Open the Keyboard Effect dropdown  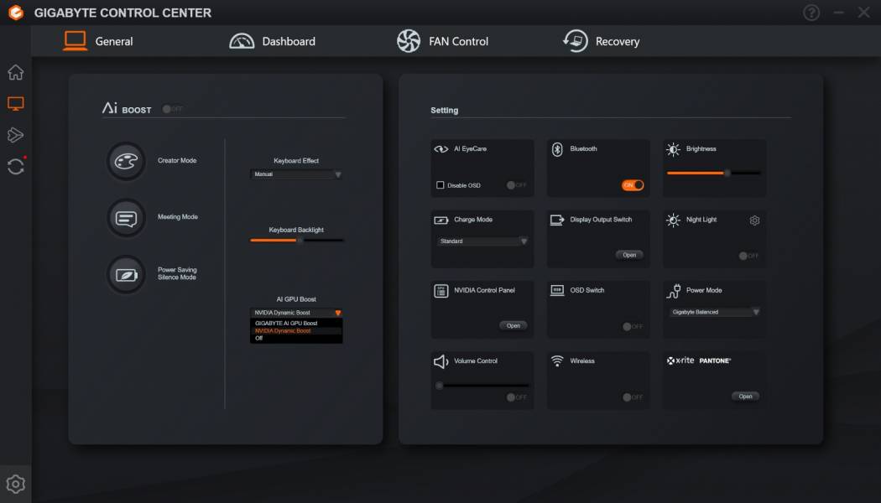coord(296,174)
